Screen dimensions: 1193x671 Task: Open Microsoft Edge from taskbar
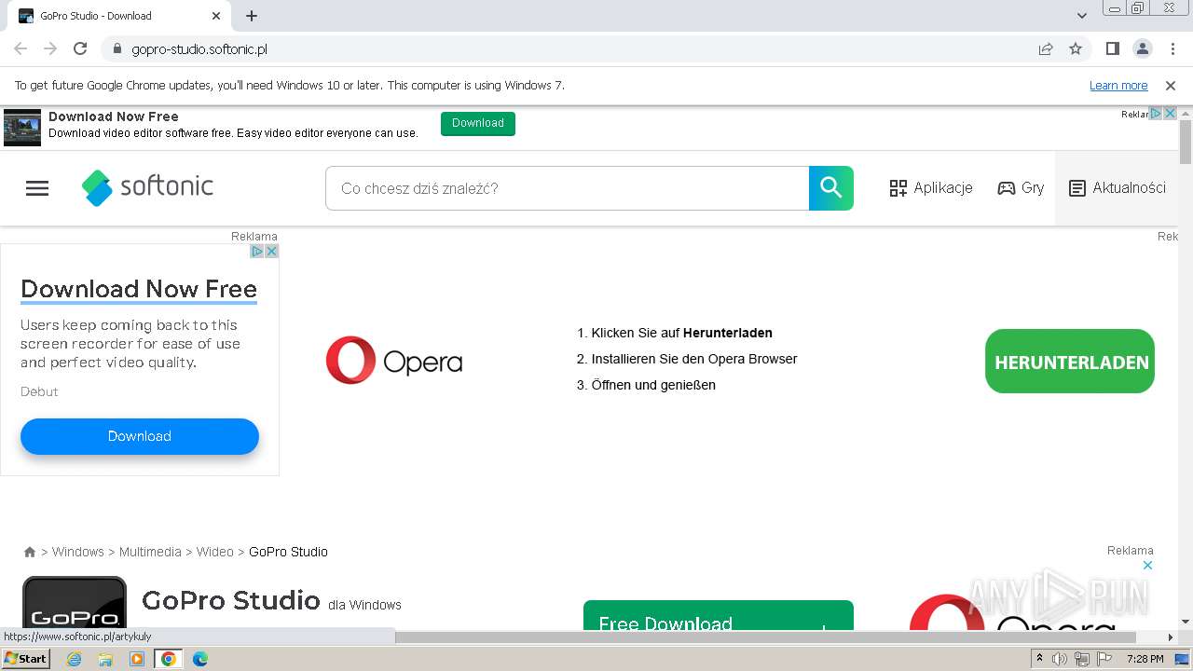tap(199, 659)
